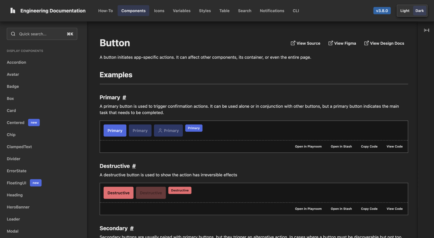Click the external link icon beside View Design Docs
Viewport: 434px width, 238px height.
coord(366,43)
